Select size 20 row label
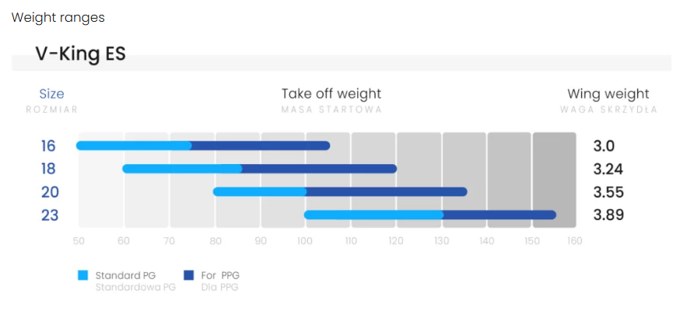The width and height of the screenshot is (687, 318). pyautogui.click(x=49, y=192)
